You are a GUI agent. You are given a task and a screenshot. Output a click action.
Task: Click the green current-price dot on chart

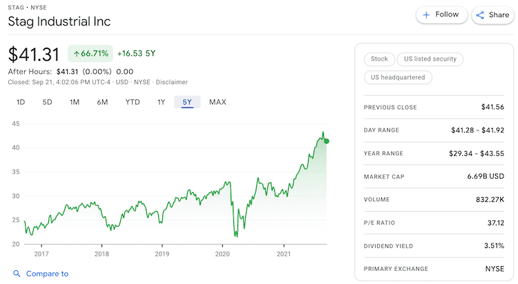click(x=327, y=141)
